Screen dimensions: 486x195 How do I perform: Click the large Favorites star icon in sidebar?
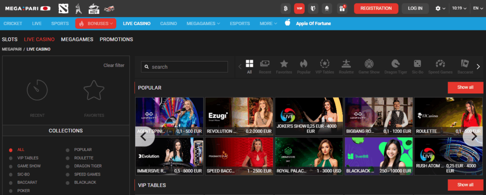click(94, 90)
